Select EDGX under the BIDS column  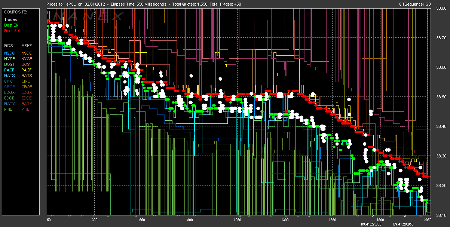[9, 92]
